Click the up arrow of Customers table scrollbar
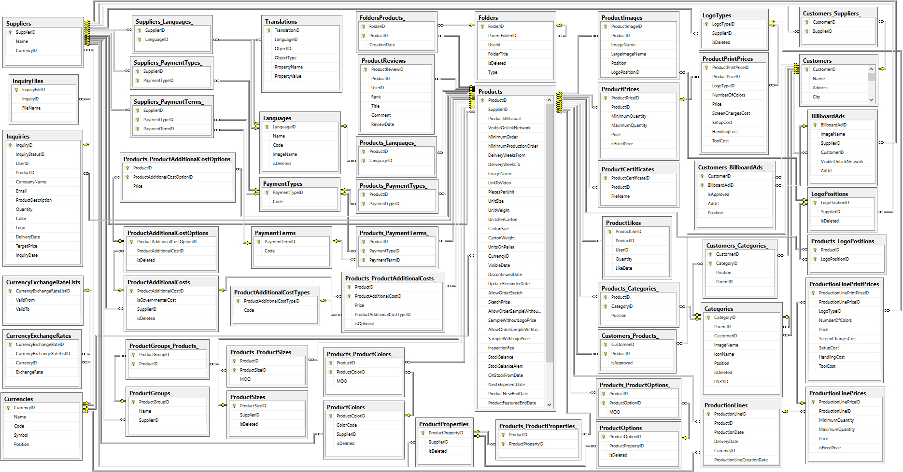The image size is (903, 472). [x=871, y=69]
